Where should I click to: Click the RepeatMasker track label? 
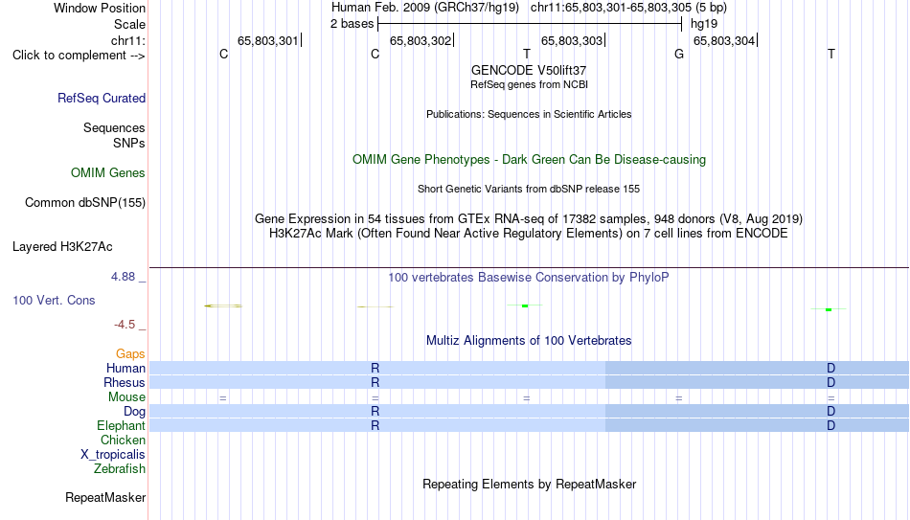pyautogui.click(x=105, y=497)
